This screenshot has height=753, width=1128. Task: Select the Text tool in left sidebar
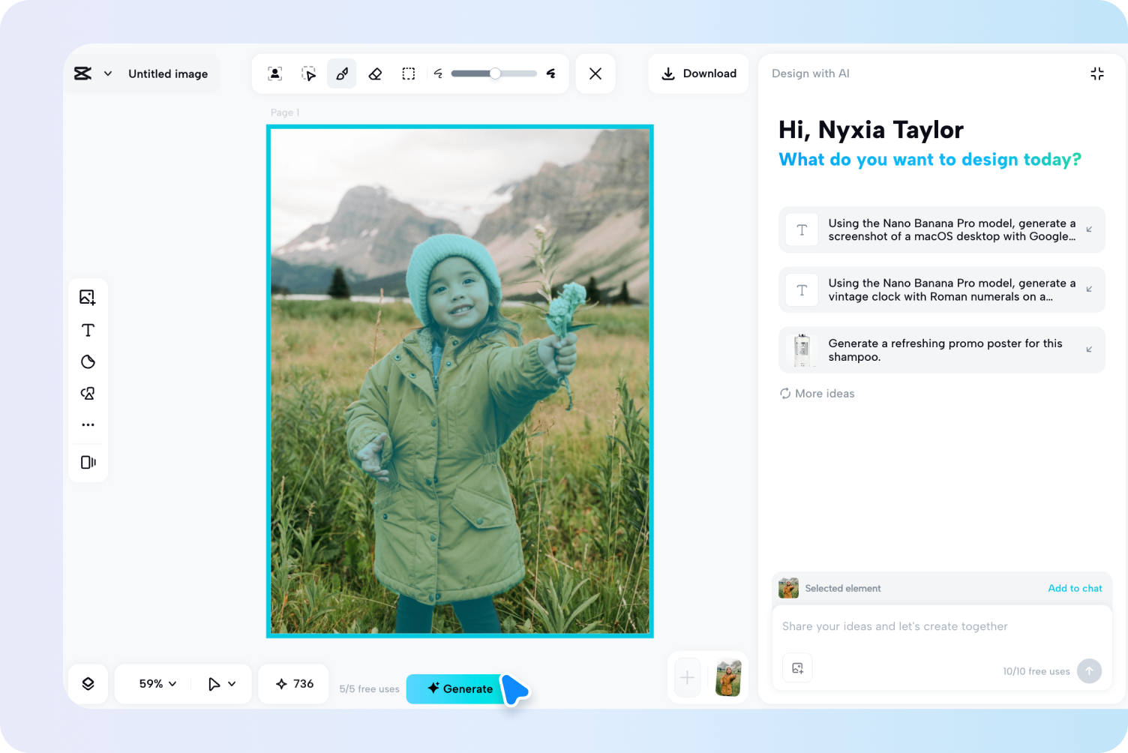pos(88,330)
